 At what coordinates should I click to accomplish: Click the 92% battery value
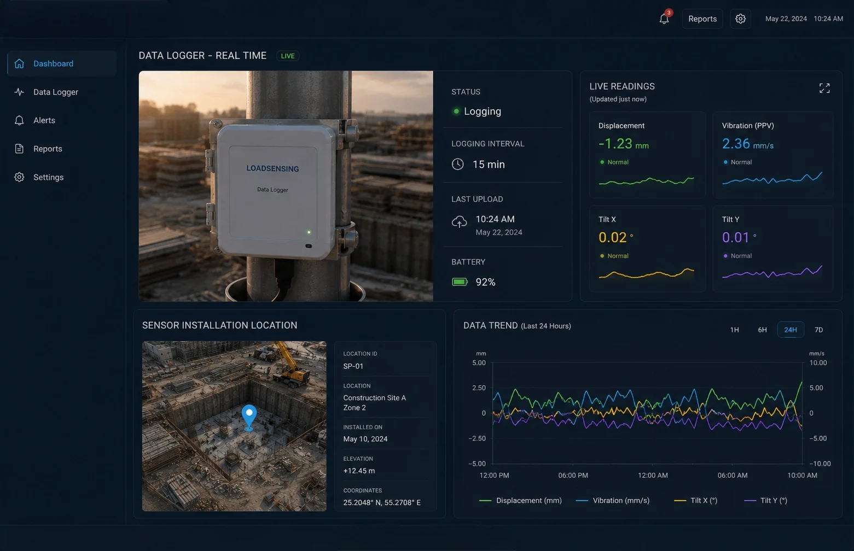click(x=485, y=282)
